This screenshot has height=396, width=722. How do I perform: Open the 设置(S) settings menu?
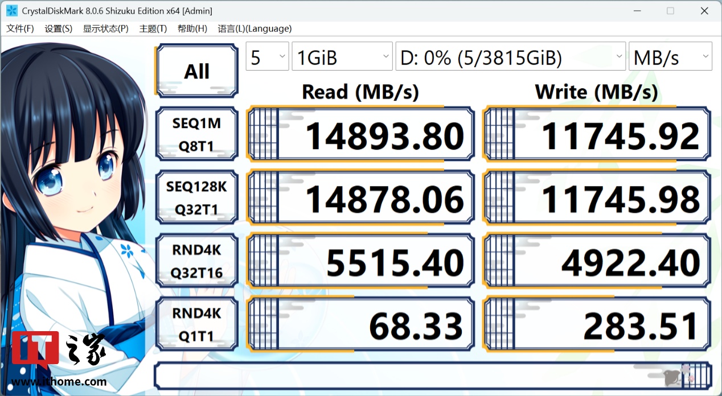59,28
